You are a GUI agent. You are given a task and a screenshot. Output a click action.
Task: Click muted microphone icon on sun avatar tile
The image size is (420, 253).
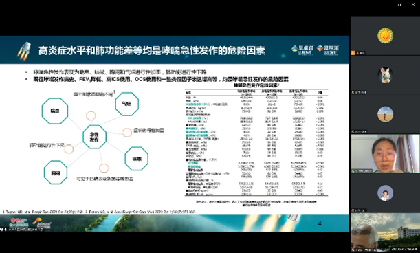coord(357,53)
